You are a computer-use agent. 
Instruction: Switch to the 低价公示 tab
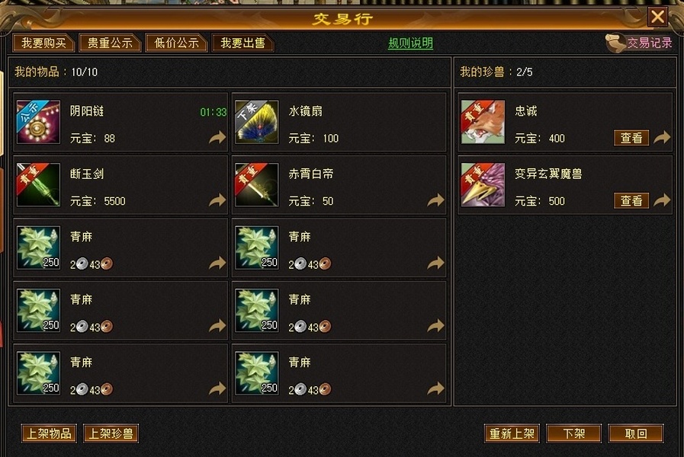point(176,43)
